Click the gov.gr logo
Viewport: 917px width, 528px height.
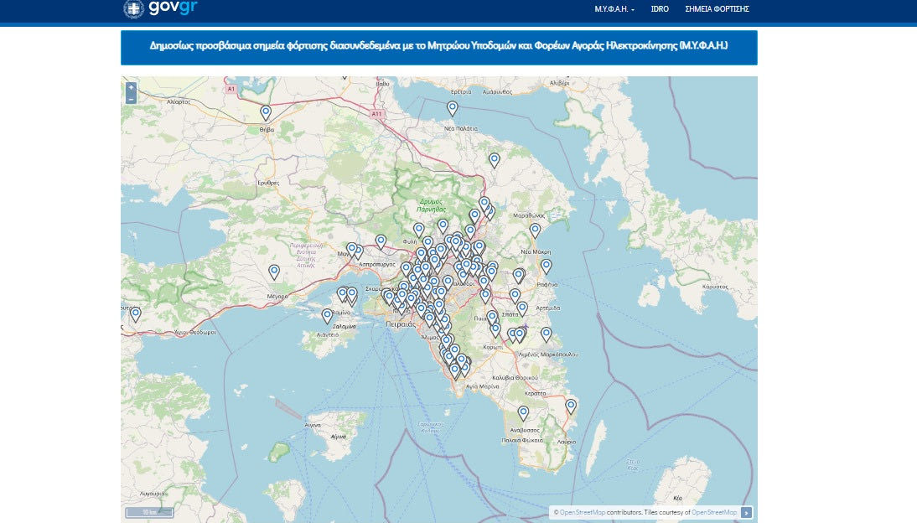coord(160,9)
